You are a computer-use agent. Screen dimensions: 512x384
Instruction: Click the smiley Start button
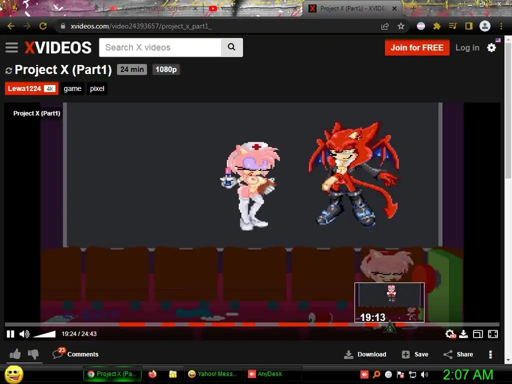(13, 374)
